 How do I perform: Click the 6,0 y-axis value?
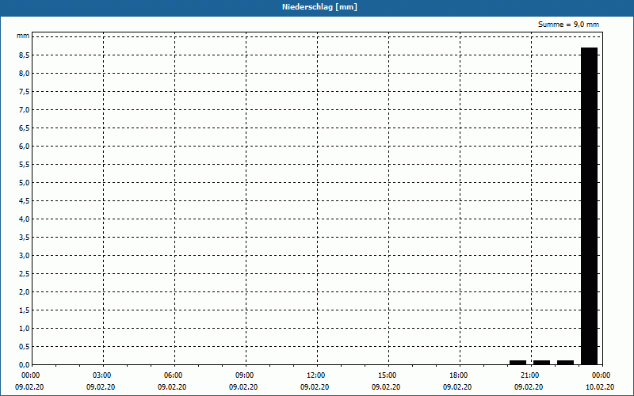pos(25,146)
